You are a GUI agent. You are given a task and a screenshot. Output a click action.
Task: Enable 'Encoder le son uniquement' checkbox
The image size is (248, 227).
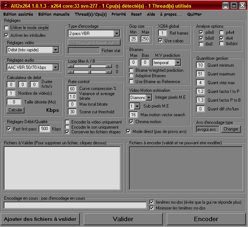pyautogui.click(x=67, y=127)
